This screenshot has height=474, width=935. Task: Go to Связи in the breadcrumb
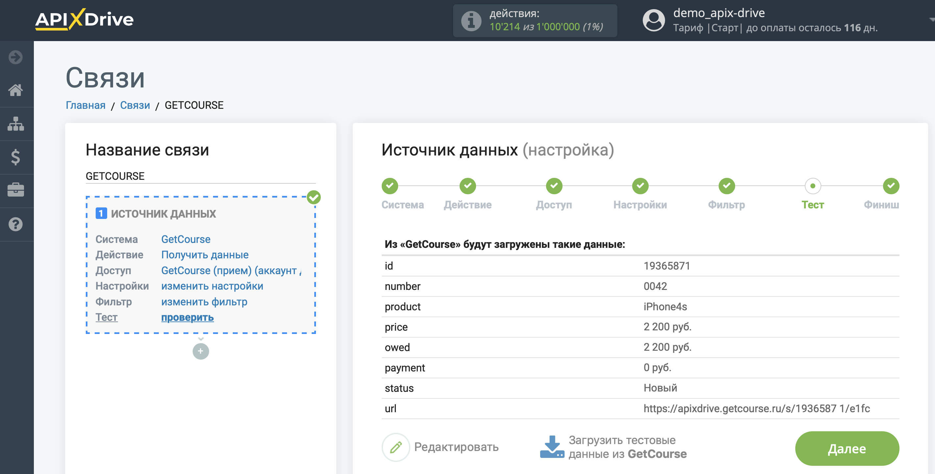tap(135, 105)
